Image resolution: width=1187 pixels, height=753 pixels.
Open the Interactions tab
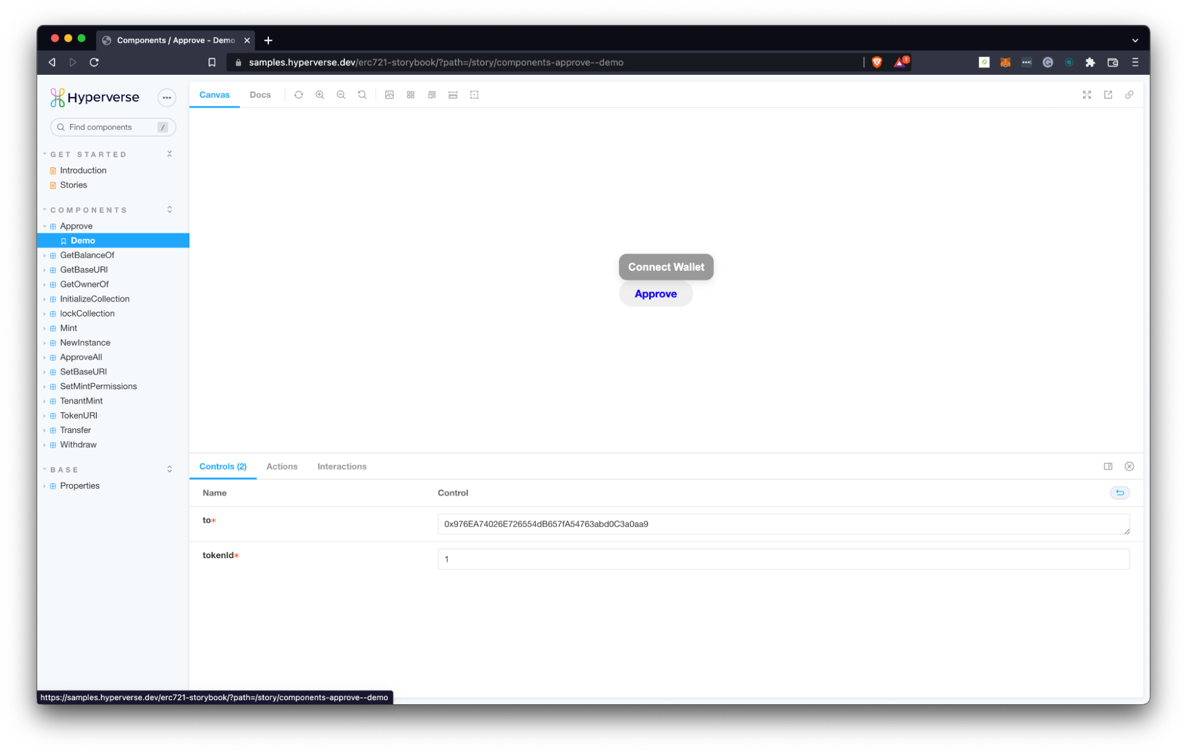(x=342, y=467)
